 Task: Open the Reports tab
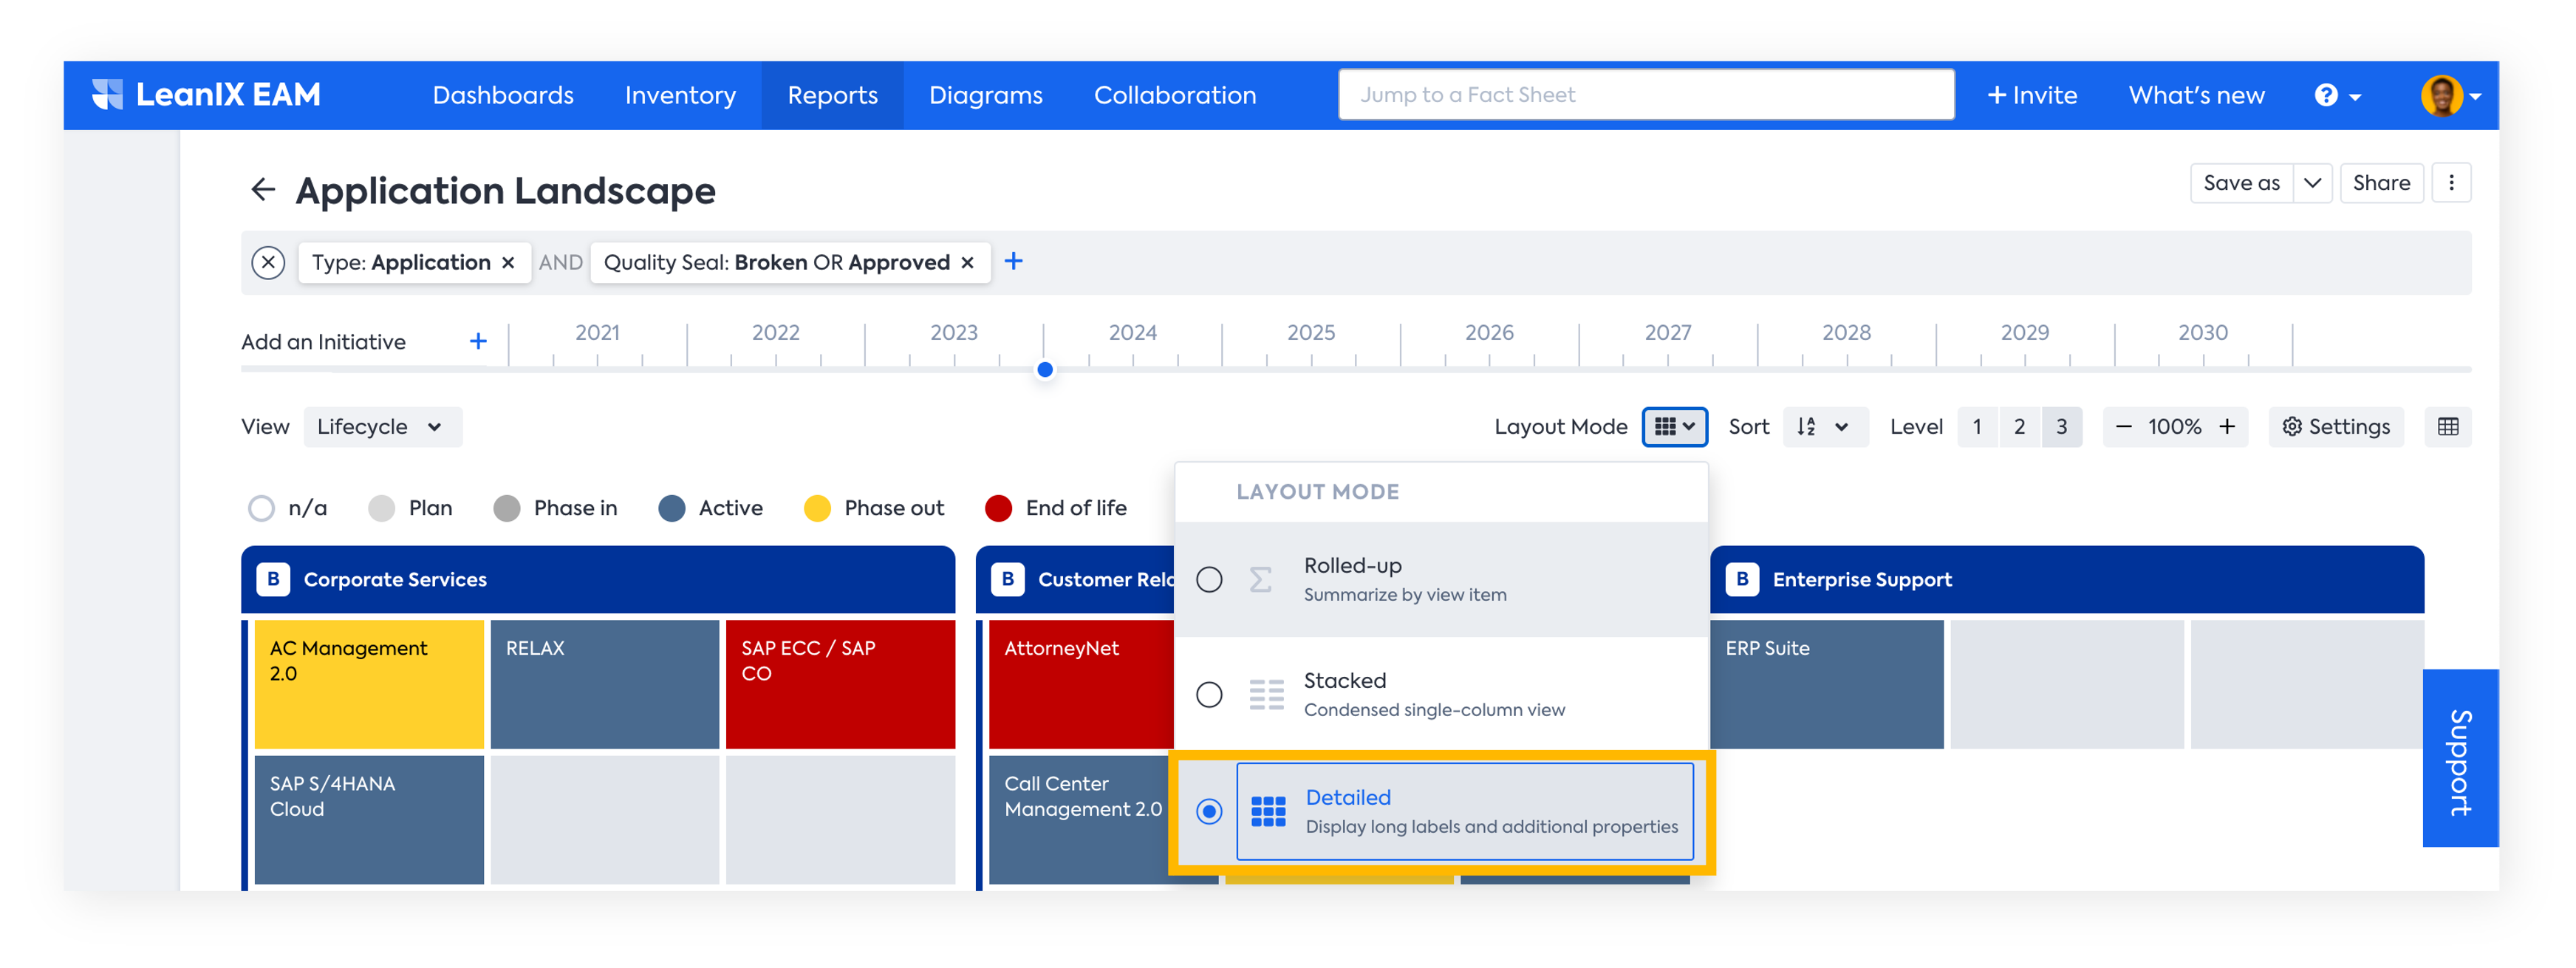pyautogui.click(x=832, y=95)
